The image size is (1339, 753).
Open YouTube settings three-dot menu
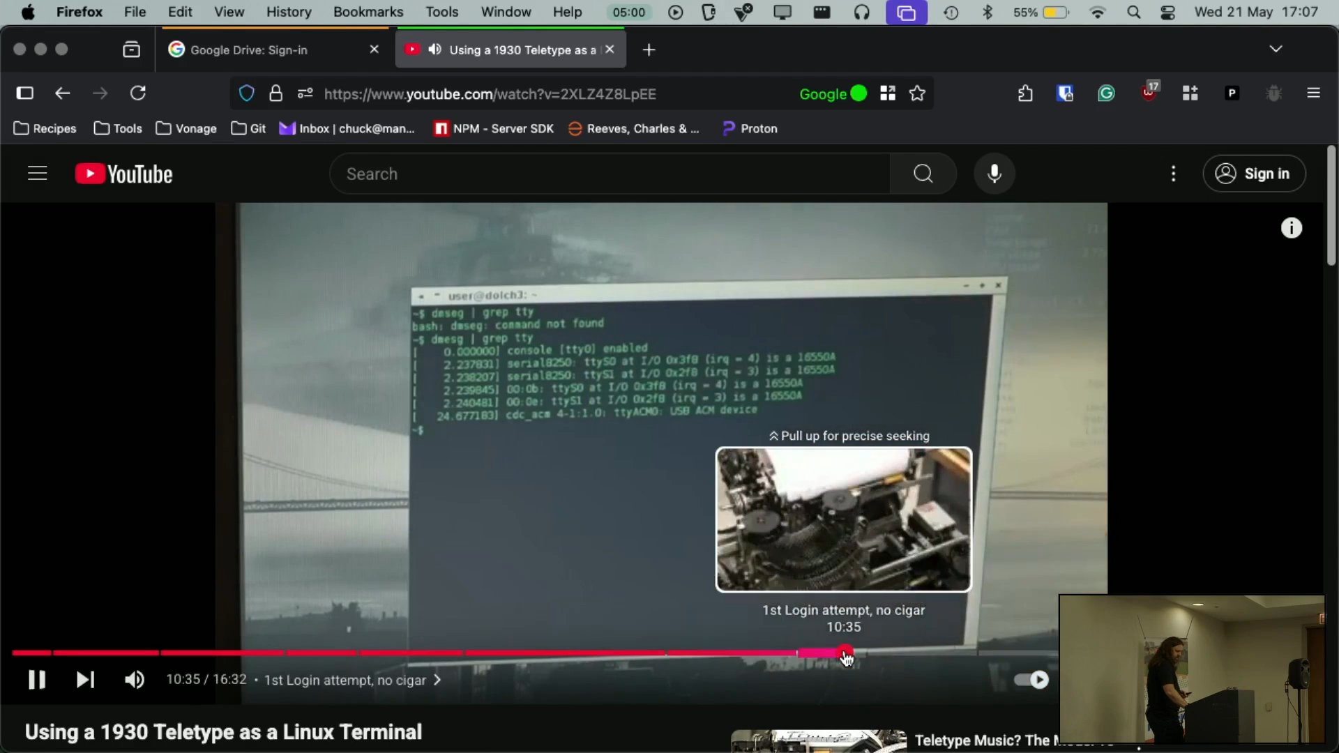coord(1173,174)
